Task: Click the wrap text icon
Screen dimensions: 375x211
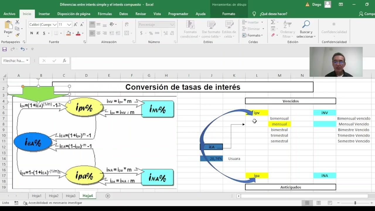Action: 127,24
